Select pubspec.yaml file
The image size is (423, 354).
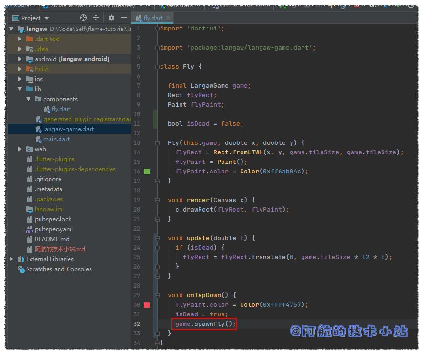53,229
